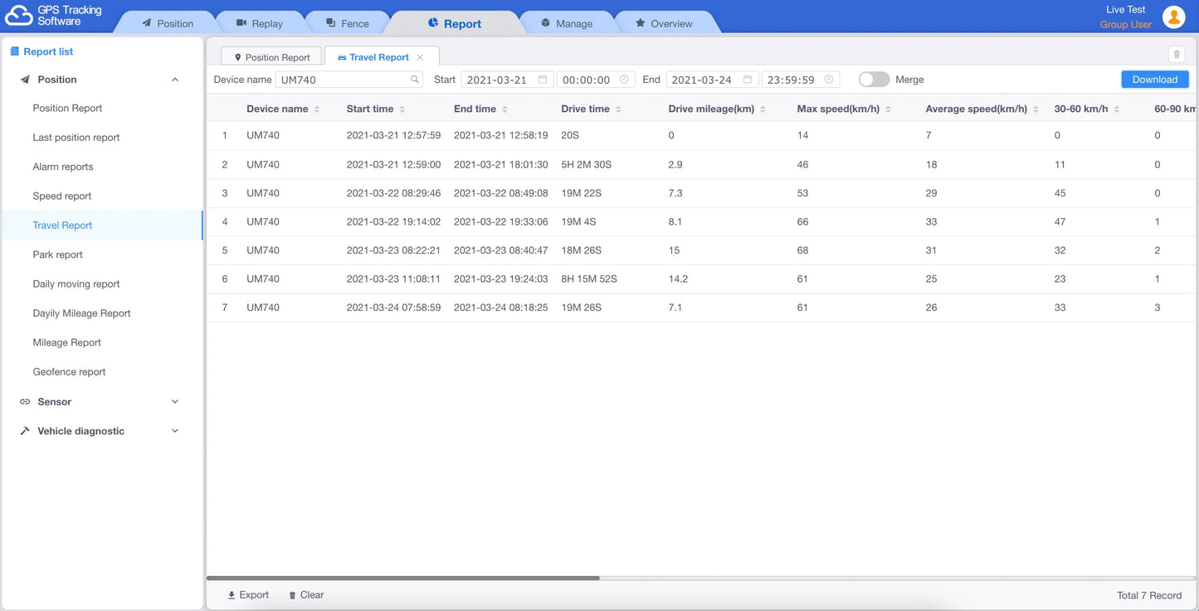This screenshot has width=1199, height=611.
Task: Click the search icon in Device name field
Action: point(414,79)
